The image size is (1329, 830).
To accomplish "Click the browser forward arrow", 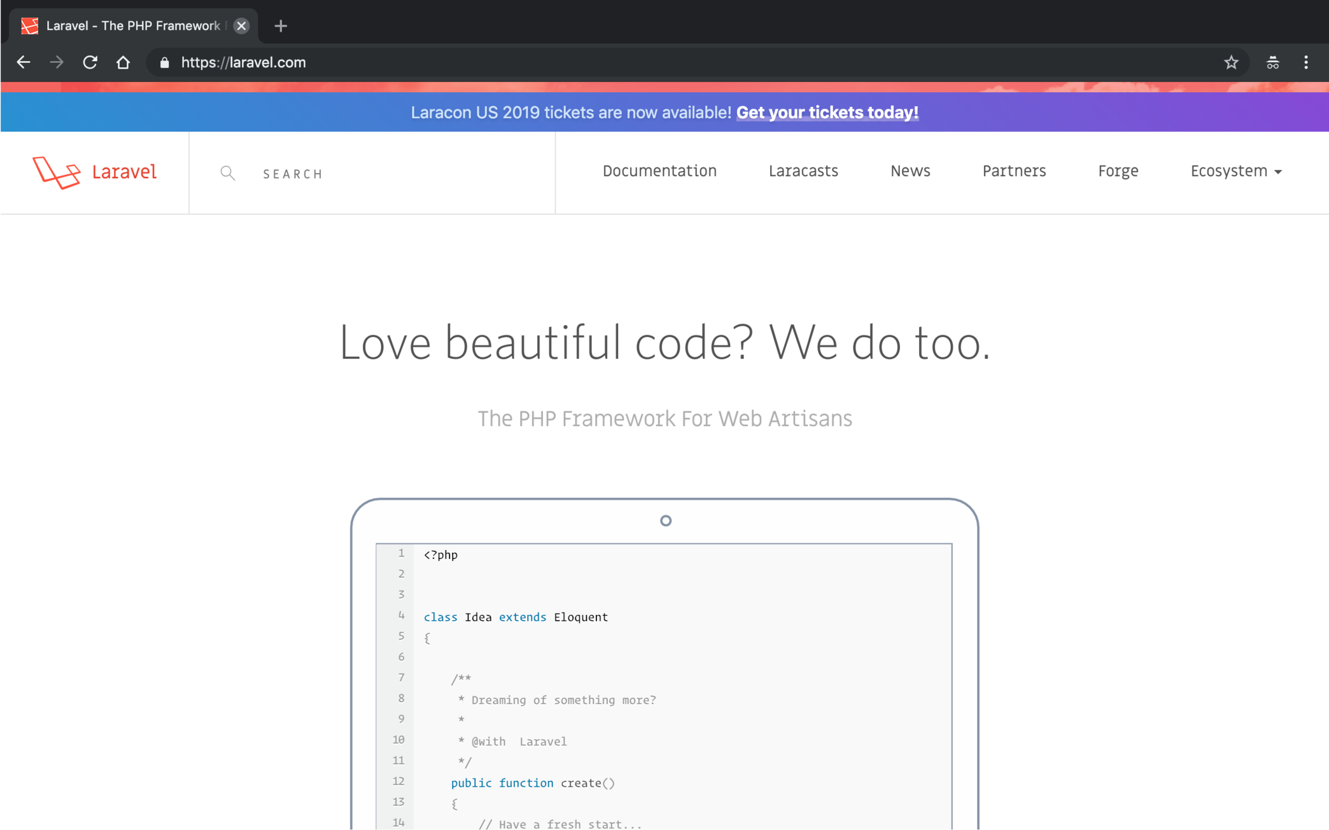I will click(x=57, y=62).
